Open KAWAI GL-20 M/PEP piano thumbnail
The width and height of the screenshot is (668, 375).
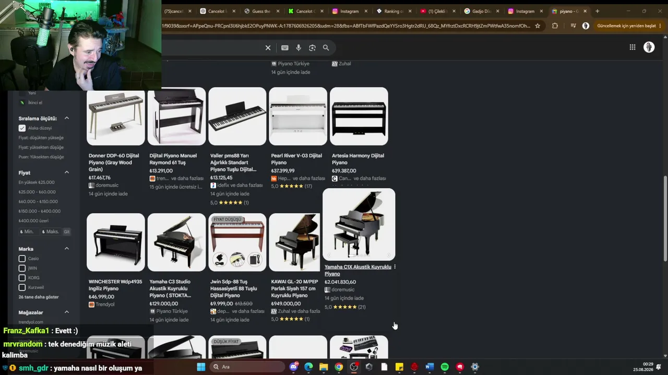click(x=295, y=242)
